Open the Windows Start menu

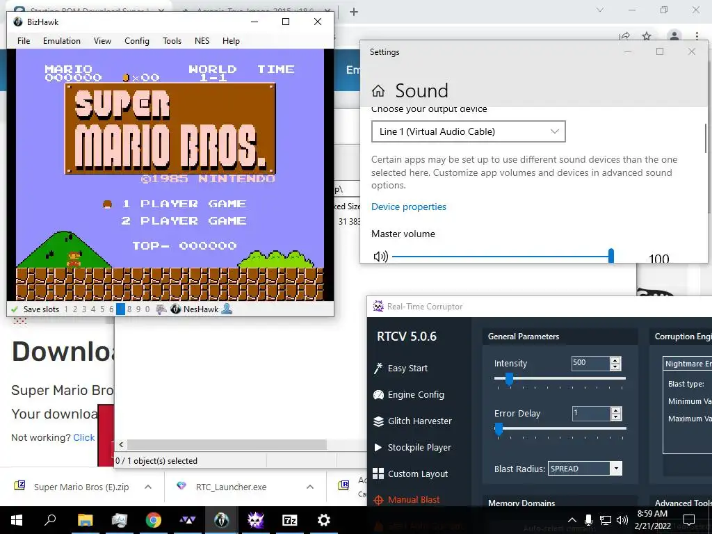(17, 520)
